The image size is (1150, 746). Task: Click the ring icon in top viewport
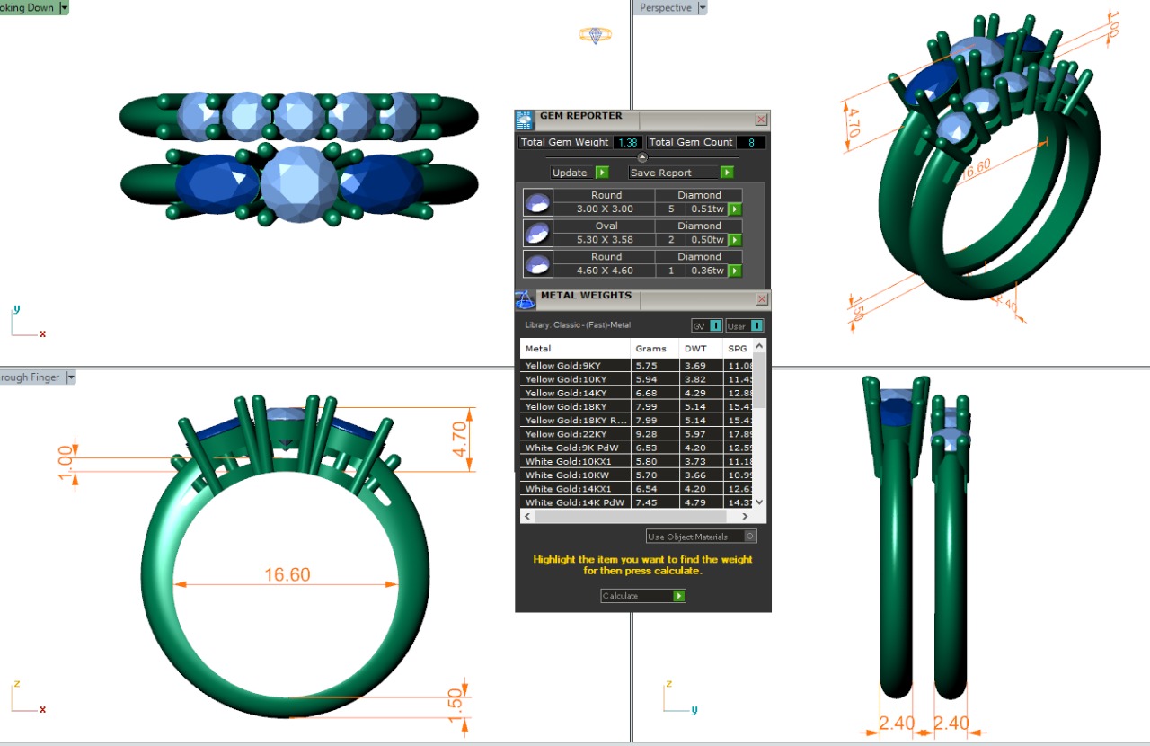tap(595, 35)
